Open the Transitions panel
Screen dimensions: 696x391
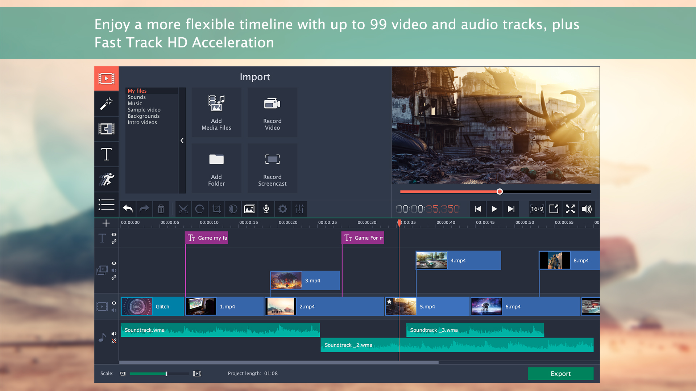pos(107,129)
